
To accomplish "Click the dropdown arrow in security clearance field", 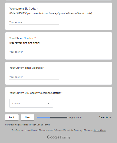I will coord(49,103).
